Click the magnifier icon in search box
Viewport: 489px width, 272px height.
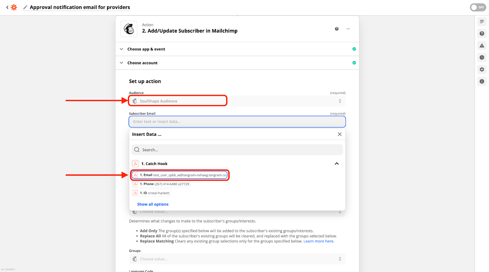[137, 150]
